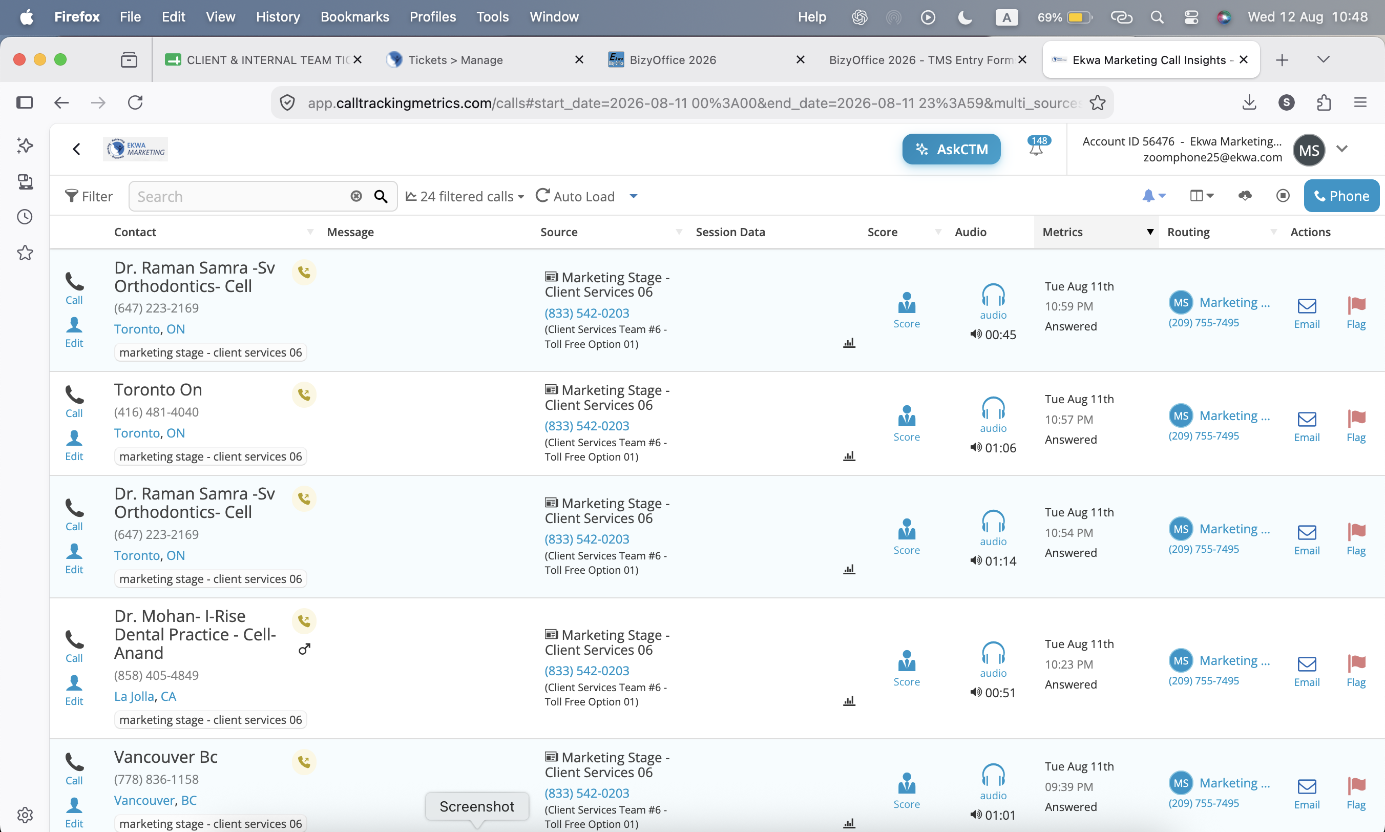Viewport: 1385px width, 832px height.
Task: Flag the 10:23 PM call
Action: pyautogui.click(x=1356, y=671)
